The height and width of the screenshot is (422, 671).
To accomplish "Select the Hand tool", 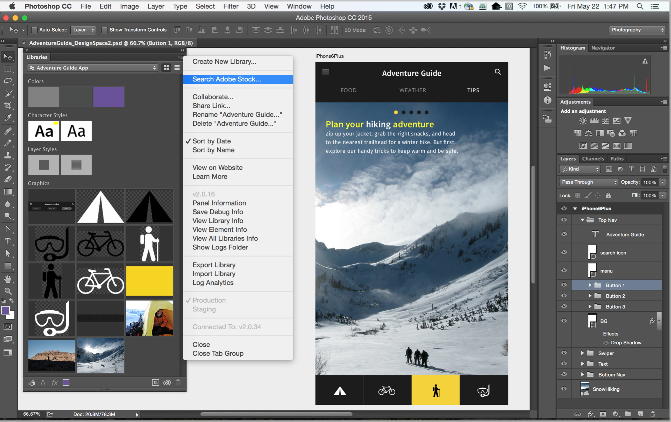I will tap(8, 279).
